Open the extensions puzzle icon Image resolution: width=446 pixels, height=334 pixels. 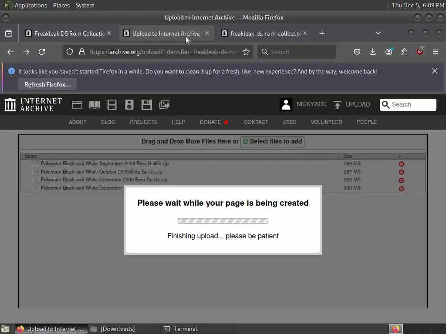point(404,52)
